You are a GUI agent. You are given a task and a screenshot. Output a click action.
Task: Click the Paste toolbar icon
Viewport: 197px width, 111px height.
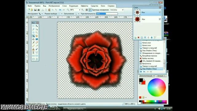(49, 10)
